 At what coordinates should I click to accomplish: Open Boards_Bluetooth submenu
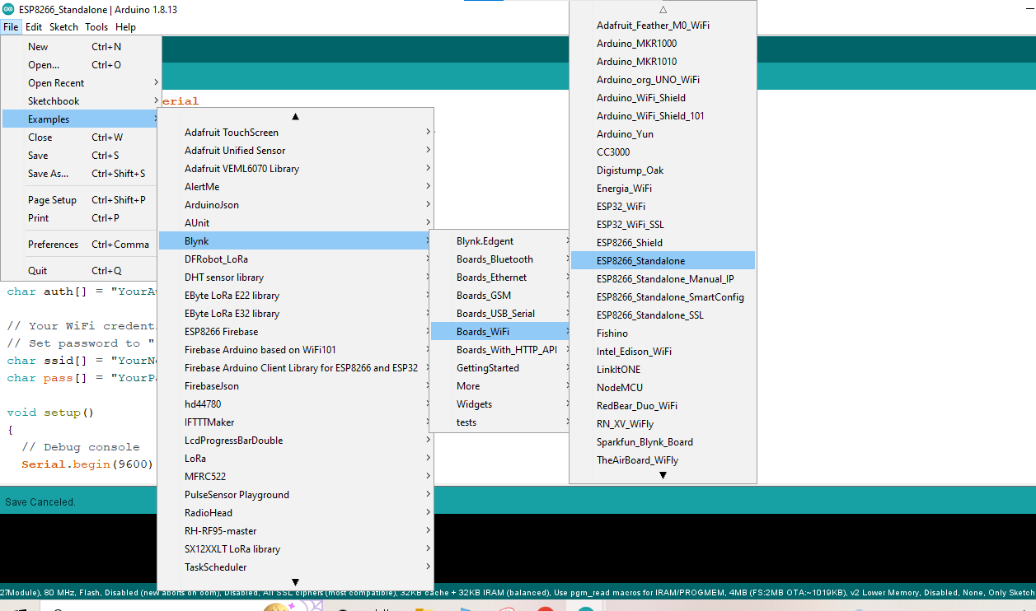(500, 259)
